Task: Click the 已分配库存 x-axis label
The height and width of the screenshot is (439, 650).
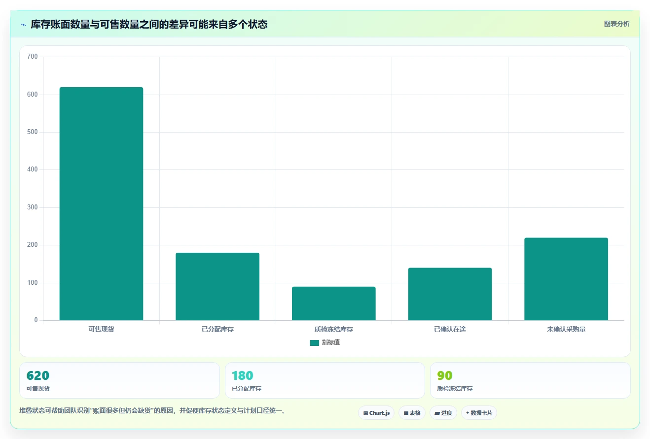Action: click(217, 329)
